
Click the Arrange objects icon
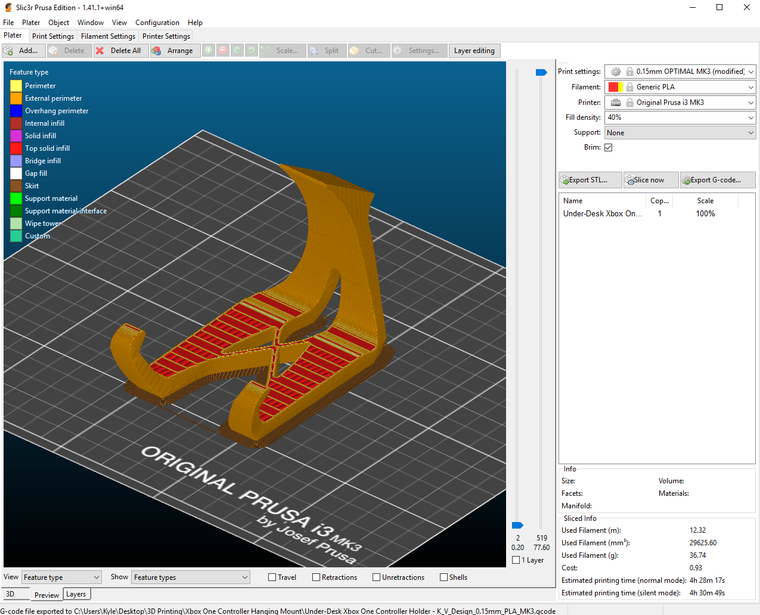tap(157, 51)
